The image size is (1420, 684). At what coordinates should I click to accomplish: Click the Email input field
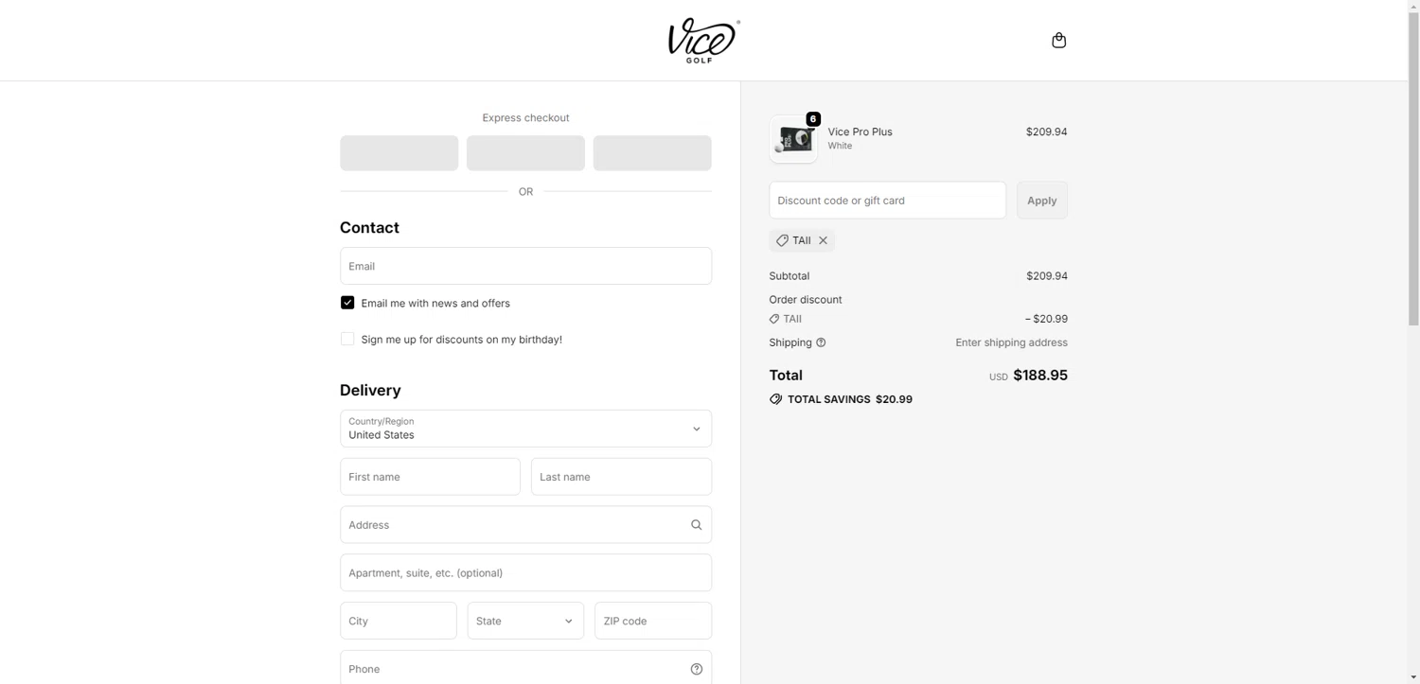[x=525, y=266]
